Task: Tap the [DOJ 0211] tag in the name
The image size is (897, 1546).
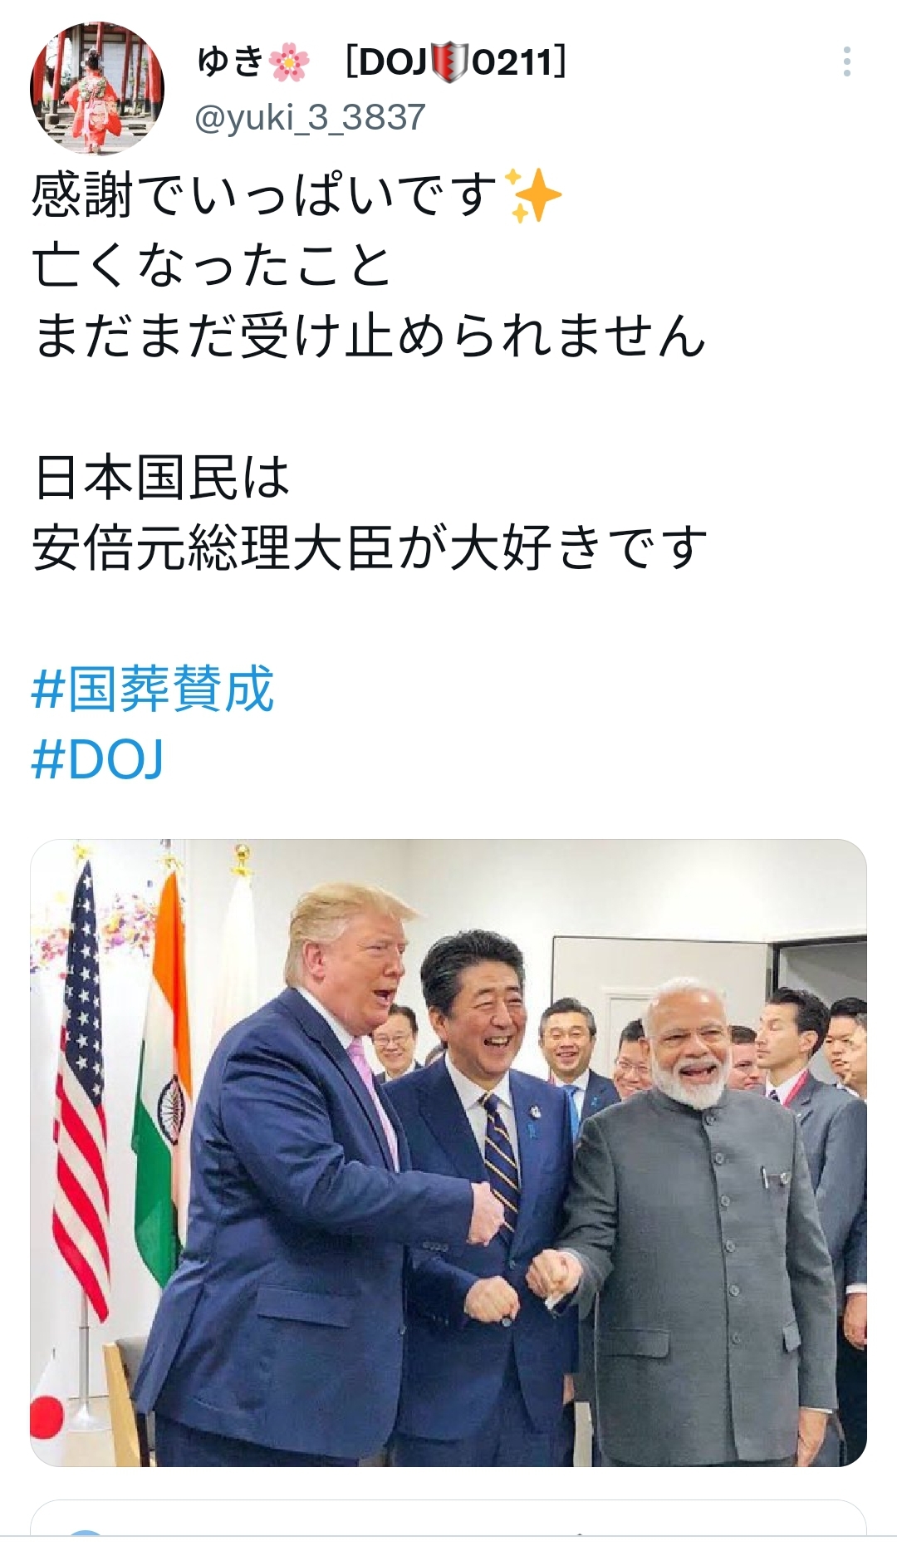Action: pyautogui.click(x=456, y=62)
